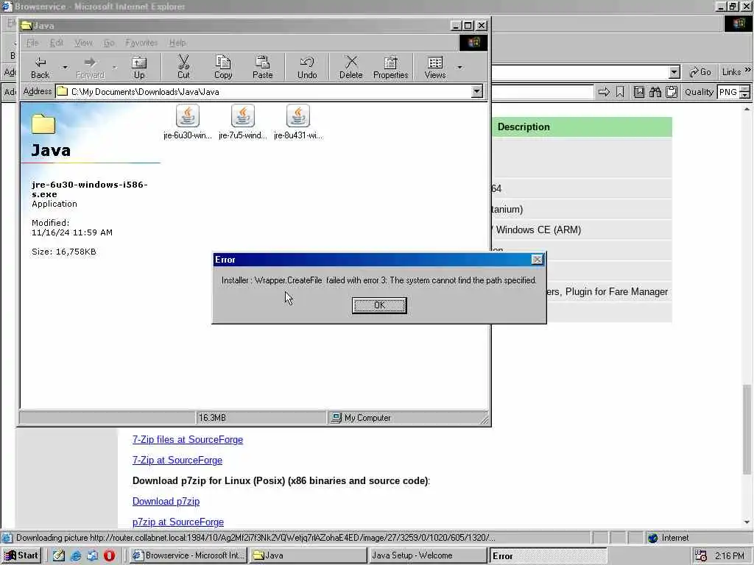This screenshot has height=565, width=754.
Task: Open the Back history dropdown arrow
Action: point(65,67)
